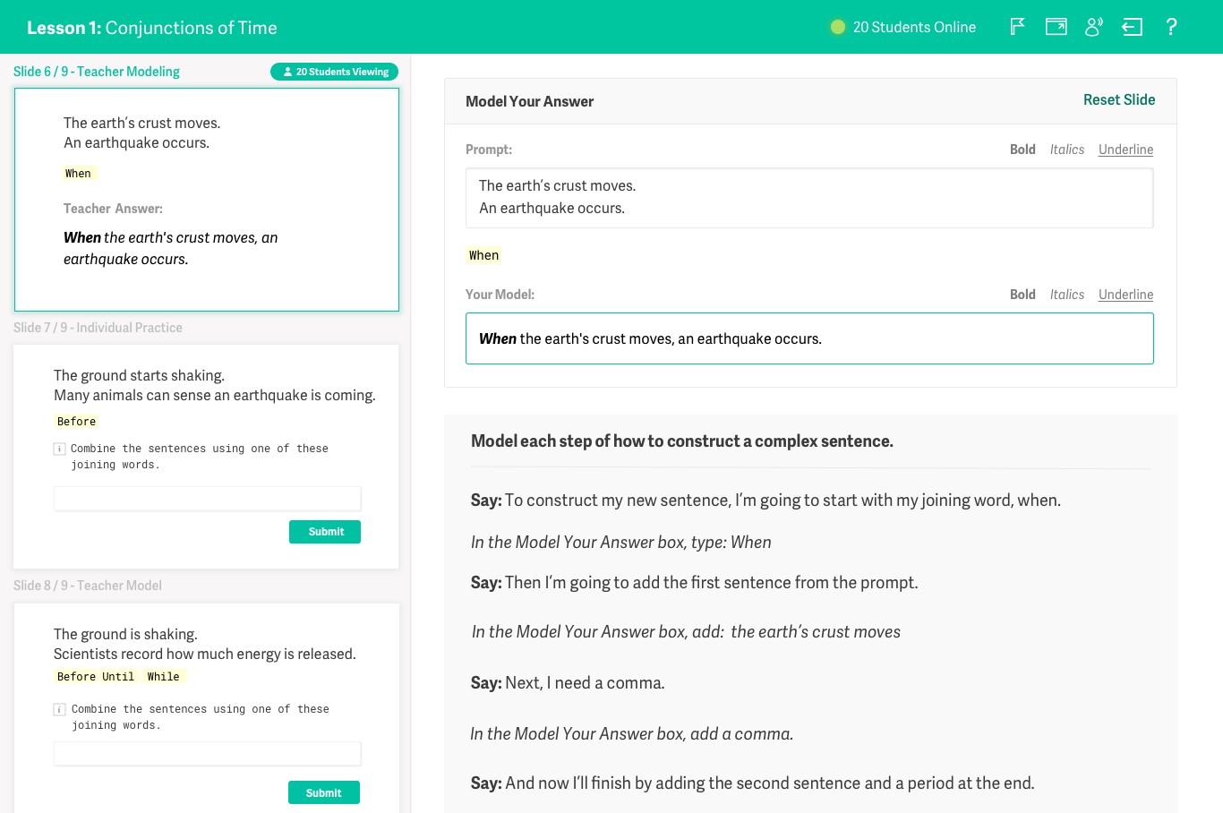Click the answer input field on Slide 7
Screen dimensions: 1223x813
click(x=207, y=499)
